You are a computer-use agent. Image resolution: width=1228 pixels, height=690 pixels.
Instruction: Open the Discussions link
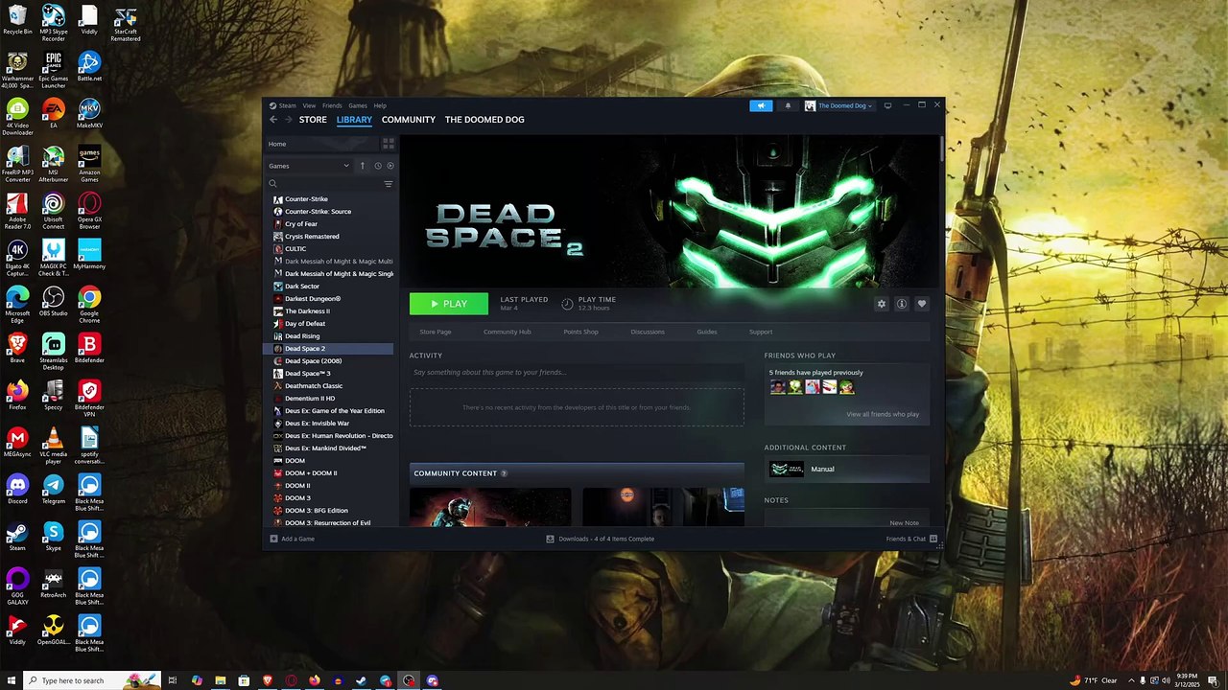648,332
